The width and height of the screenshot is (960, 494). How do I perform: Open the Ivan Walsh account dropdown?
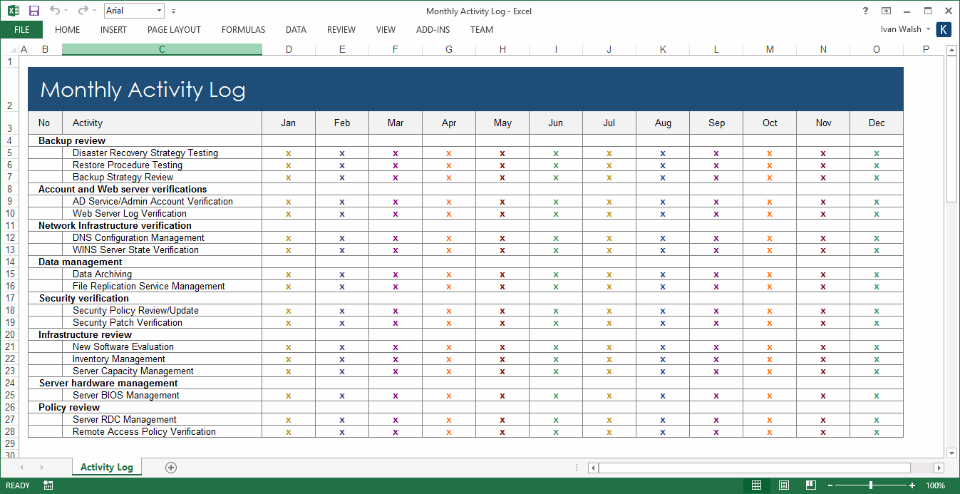coord(904,29)
